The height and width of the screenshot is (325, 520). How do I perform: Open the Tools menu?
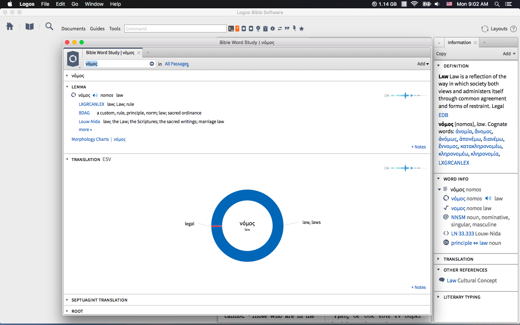[115, 29]
